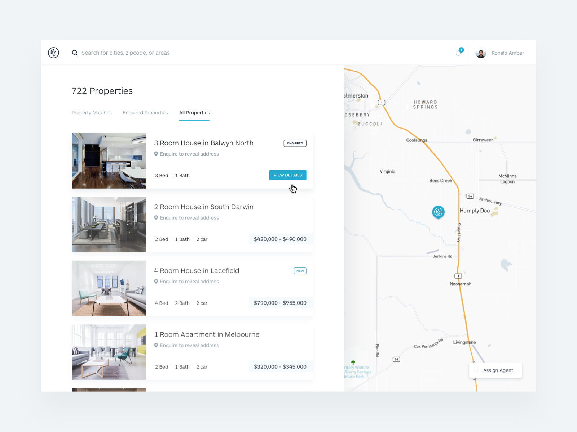Click the Assign Agent button on the map
577x432 pixels.
pyautogui.click(x=495, y=370)
